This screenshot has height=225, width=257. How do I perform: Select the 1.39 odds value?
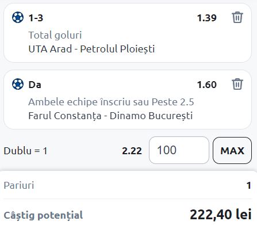207,18
